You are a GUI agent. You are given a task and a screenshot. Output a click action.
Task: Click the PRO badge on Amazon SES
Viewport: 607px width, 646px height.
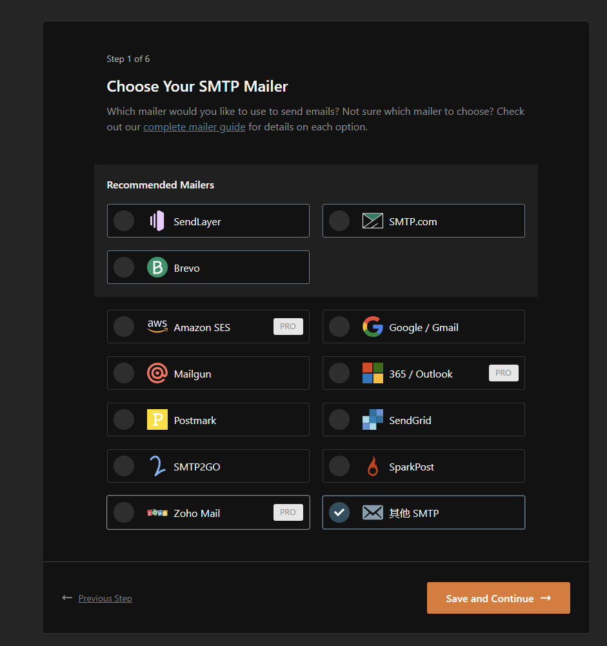click(288, 327)
